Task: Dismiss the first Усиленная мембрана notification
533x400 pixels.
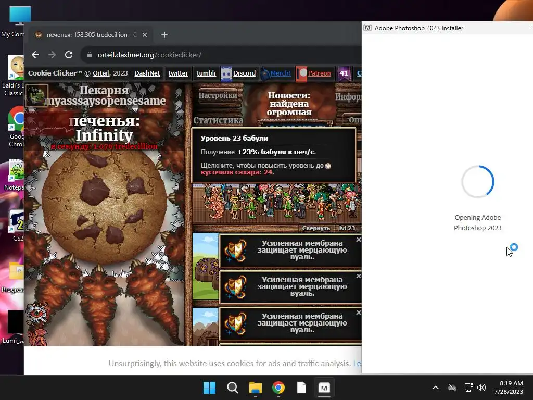Action: (x=358, y=240)
